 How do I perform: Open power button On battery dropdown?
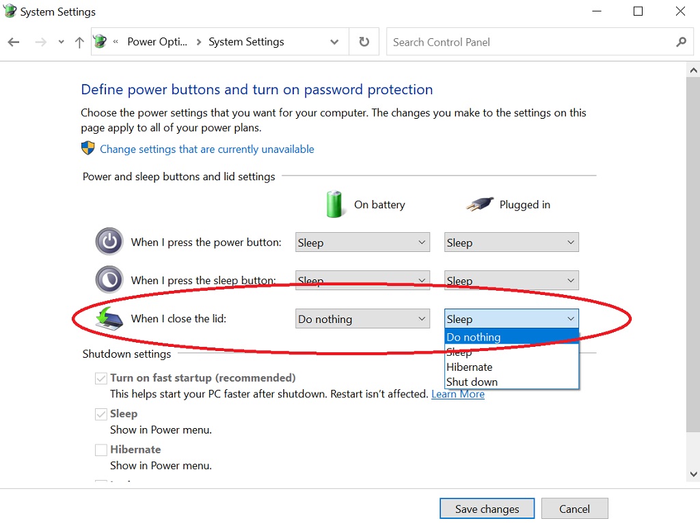coord(362,242)
